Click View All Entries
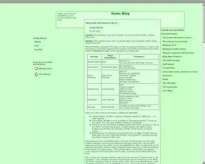The width and height of the screenshot is (205, 164). coord(169,34)
